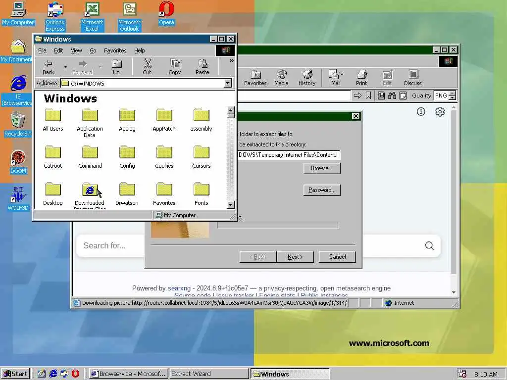Viewport: 507px width, 380px height.
Task: Open My Computer desktop icon
Action: (x=18, y=14)
